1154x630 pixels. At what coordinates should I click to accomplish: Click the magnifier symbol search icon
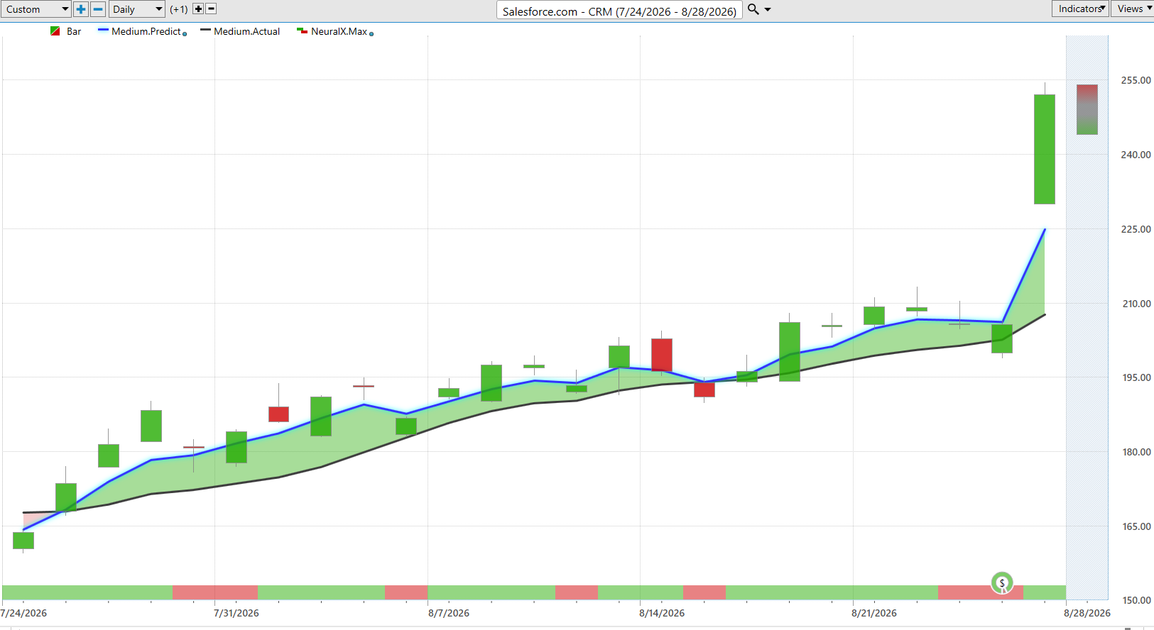[x=753, y=9]
